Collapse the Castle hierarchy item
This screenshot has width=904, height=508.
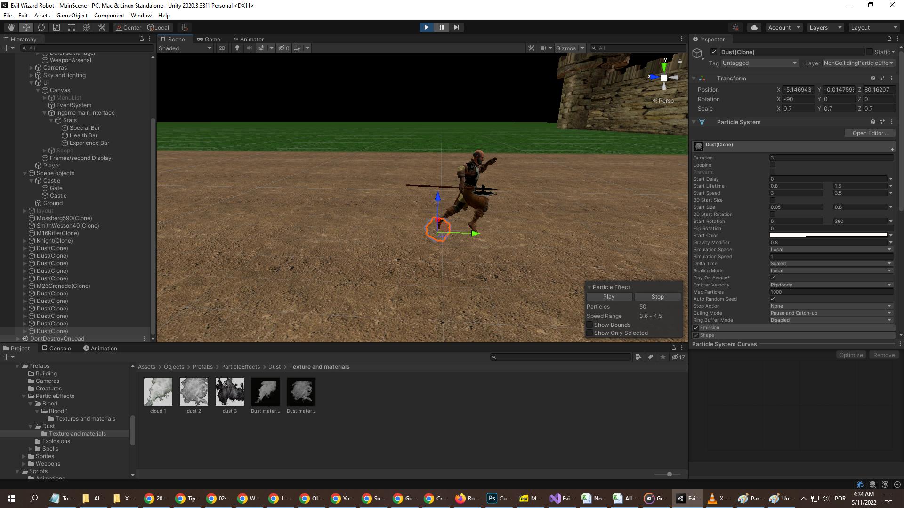tap(32, 181)
